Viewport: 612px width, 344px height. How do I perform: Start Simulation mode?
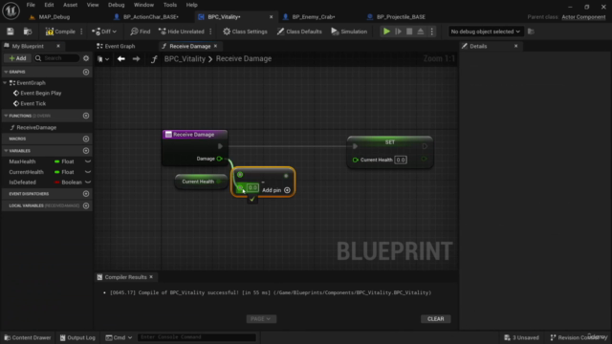click(349, 32)
